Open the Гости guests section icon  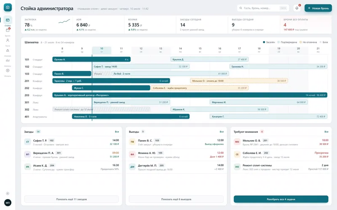[8, 40]
